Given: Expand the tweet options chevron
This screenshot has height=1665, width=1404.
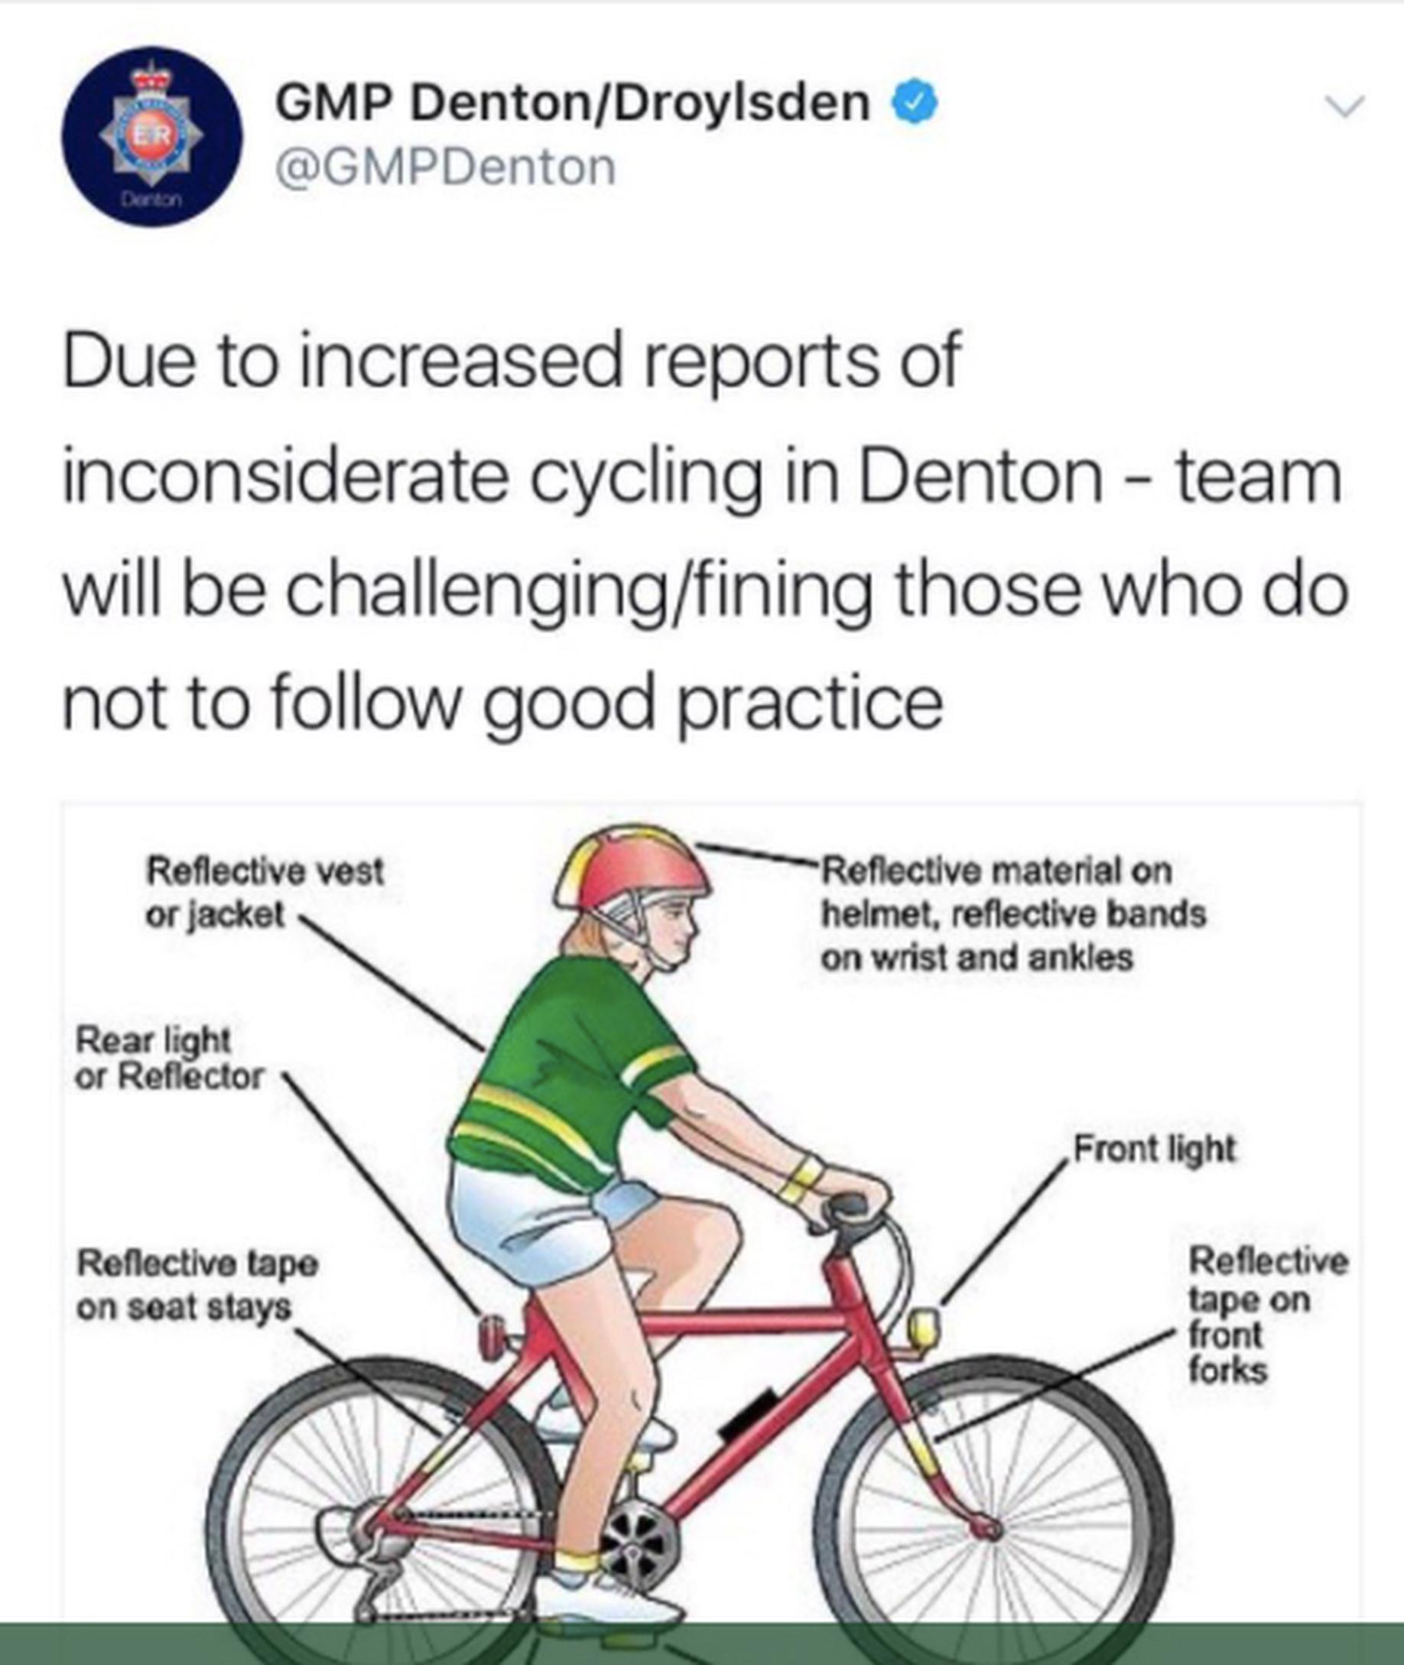Looking at the screenshot, I should (x=1345, y=106).
